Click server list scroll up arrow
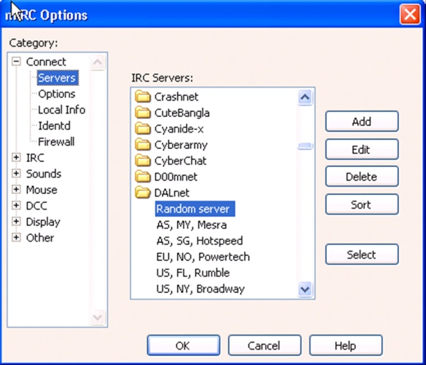426x365 pixels. tap(305, 97)
